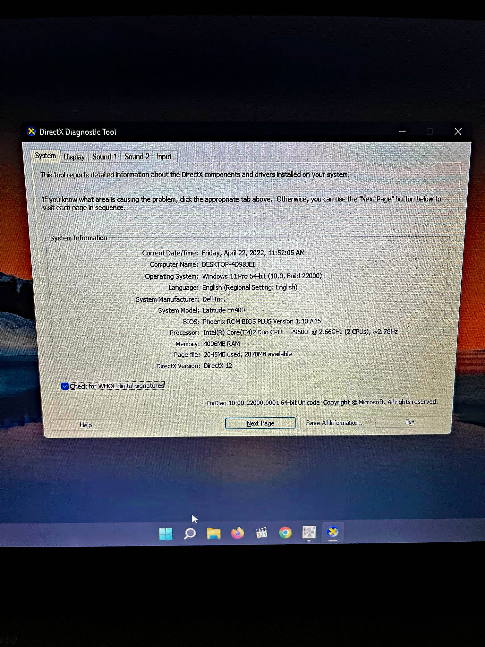Open the Sound 1 tab
The height and width of the screenshot is (647, 485).
tap(104, 157)
